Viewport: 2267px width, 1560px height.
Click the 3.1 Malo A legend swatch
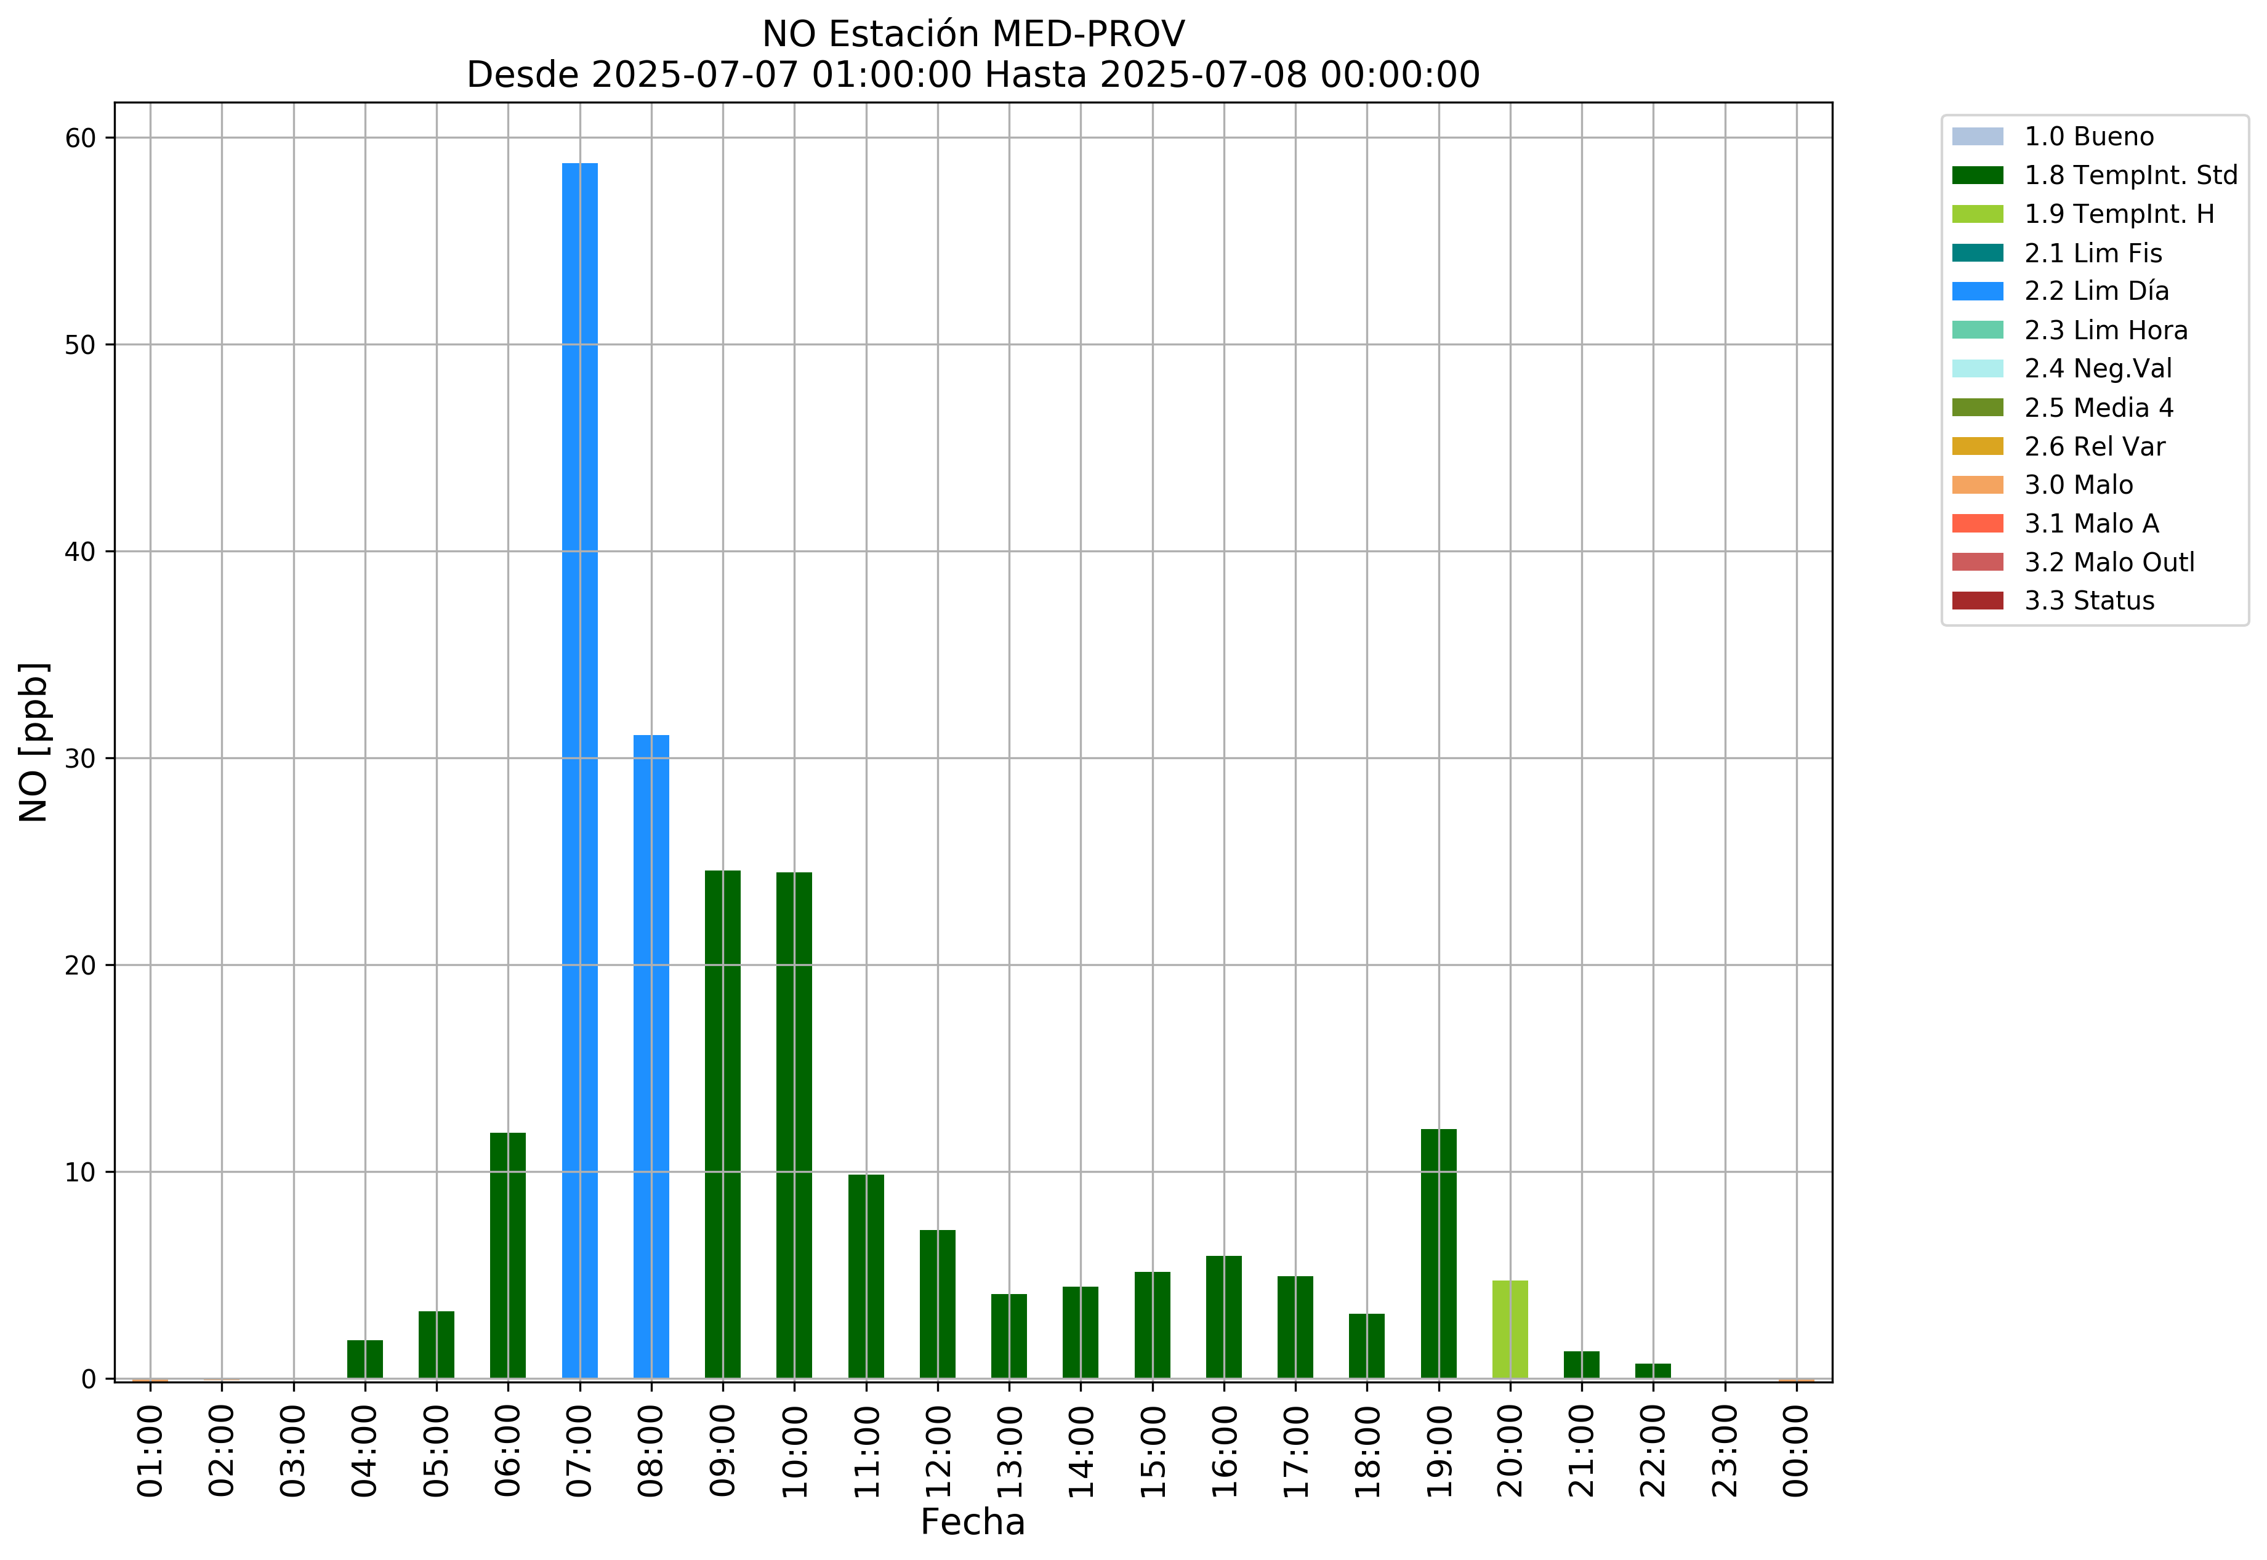click(x=1976, y=524)
